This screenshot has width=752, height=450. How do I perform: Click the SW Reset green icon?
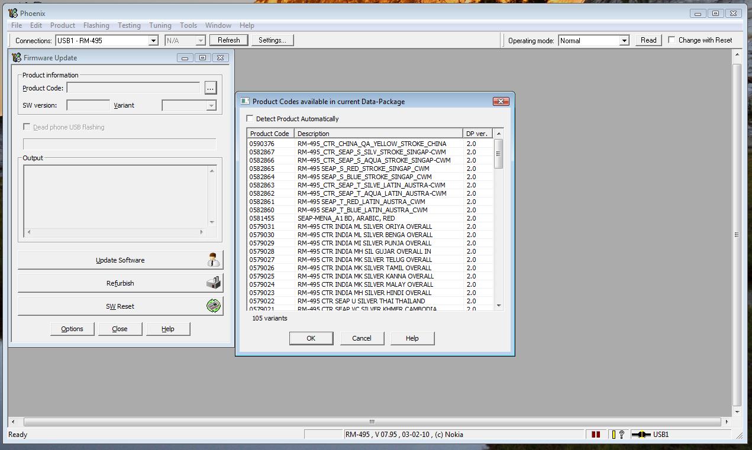[x=214, y=306]
